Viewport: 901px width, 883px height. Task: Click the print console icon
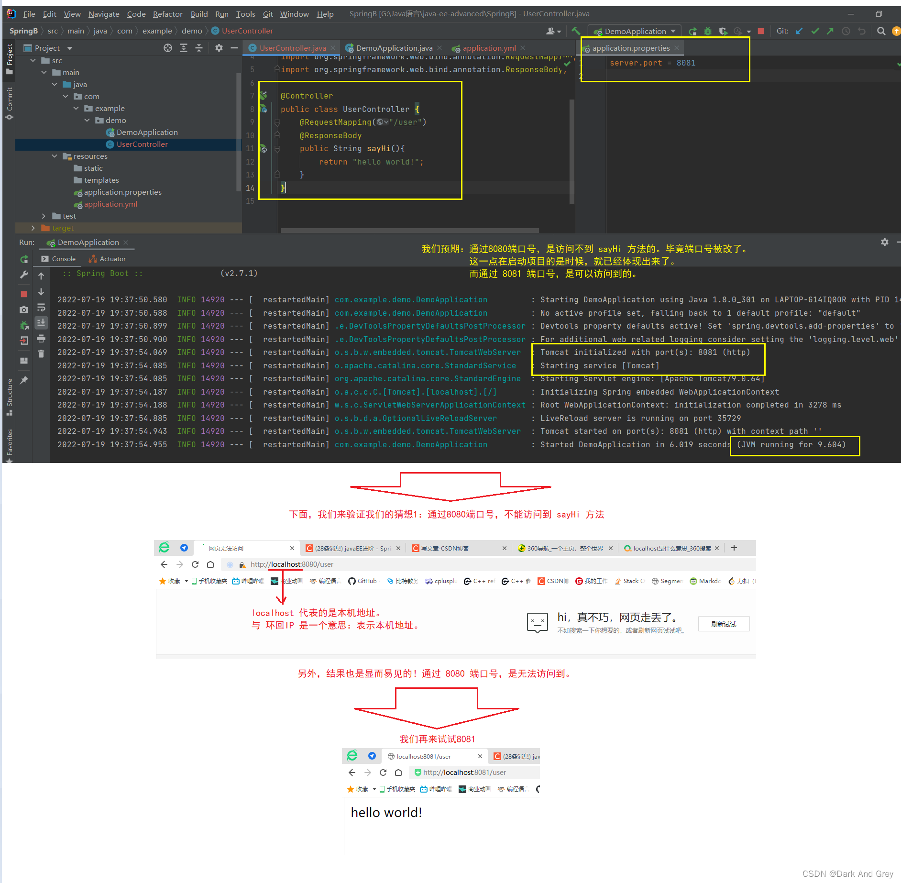pos(41,339)
